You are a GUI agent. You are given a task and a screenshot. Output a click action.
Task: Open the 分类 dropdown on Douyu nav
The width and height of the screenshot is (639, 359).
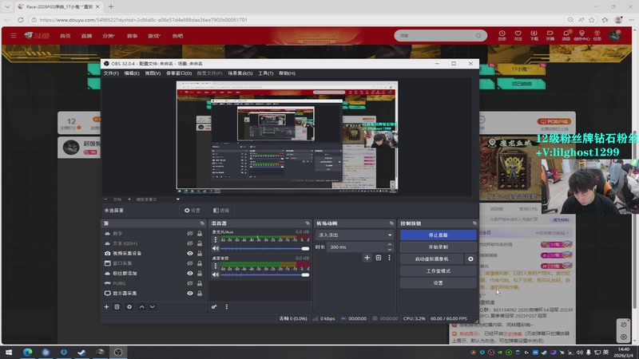pyautogui.click(x=109, y=36)
